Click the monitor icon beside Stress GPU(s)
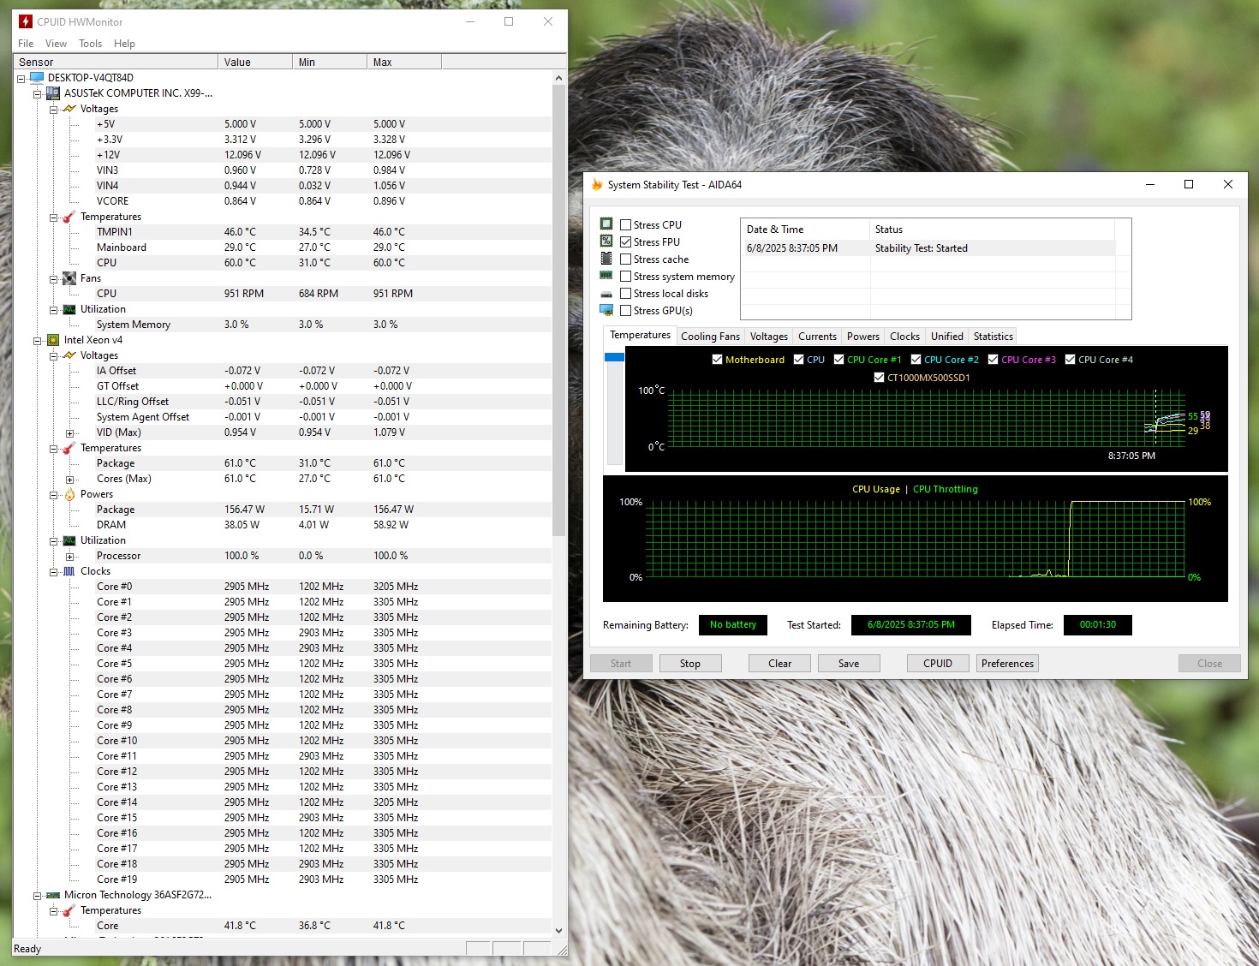1259x966 pixels. coord(606,310)
